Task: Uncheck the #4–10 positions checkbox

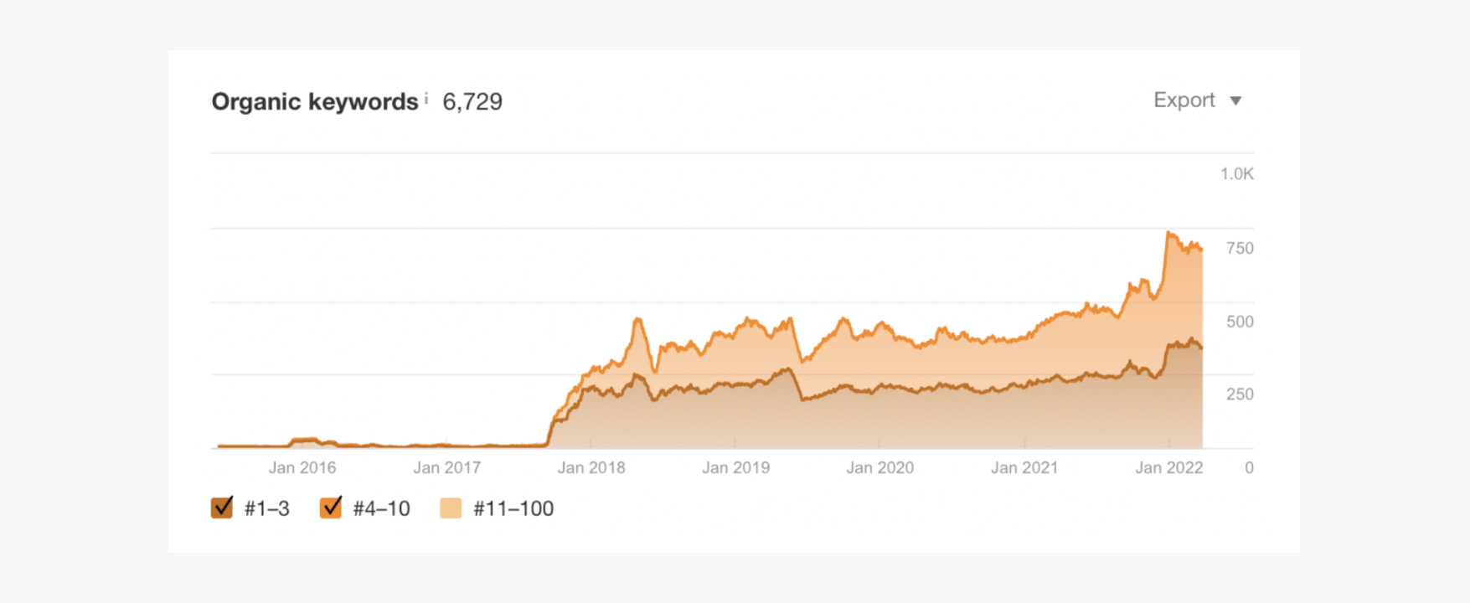Action: pos(331,508)
